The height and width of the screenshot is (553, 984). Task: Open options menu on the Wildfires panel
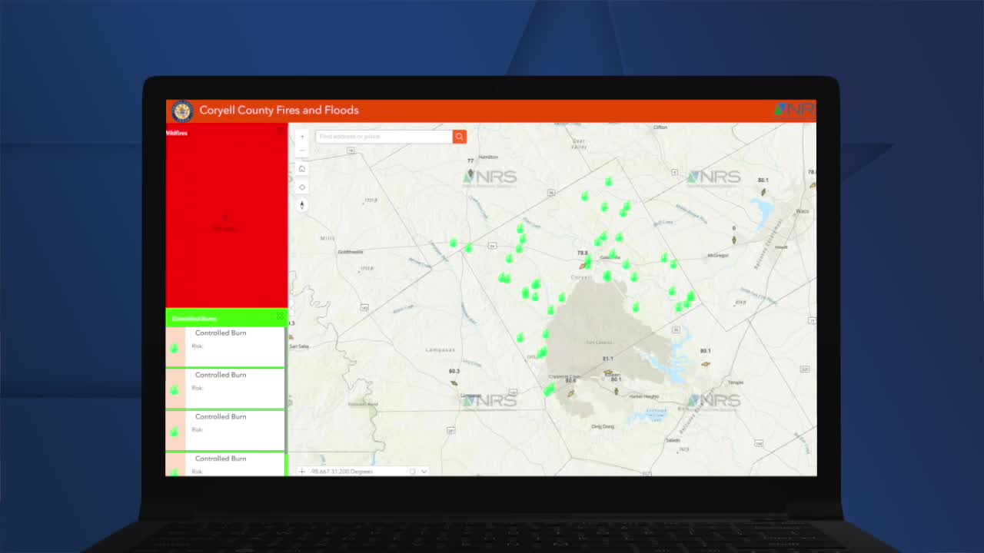pos(280,132)
